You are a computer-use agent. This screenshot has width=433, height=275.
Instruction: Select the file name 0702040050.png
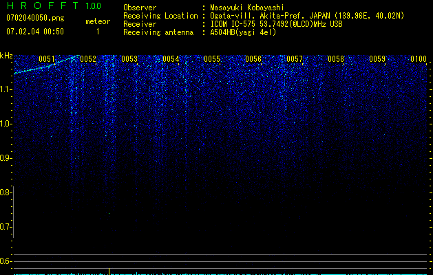[35, 19]
